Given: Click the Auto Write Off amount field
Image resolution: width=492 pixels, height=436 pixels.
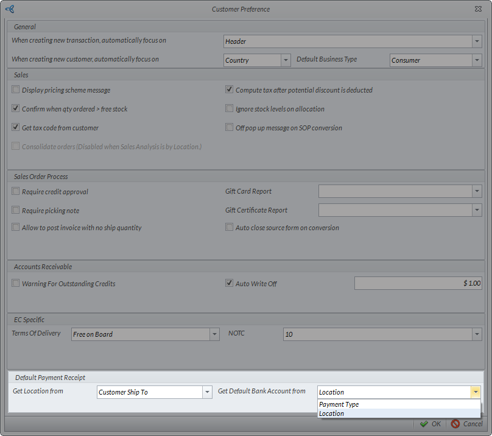Looking at the screenshot, I should pyautogui.click(x=418, y=283).
